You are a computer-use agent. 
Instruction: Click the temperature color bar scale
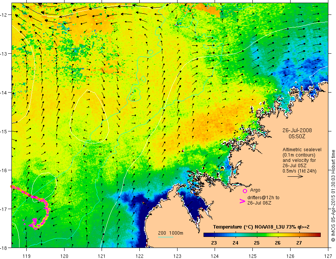pos(262,235)
